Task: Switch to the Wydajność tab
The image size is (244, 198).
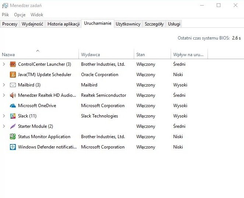Action: [x=32, y=24]
